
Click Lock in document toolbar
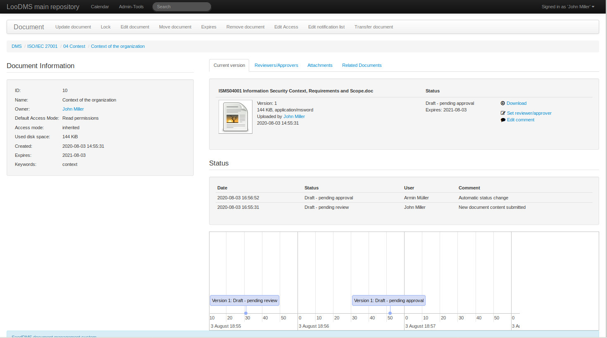[x=106, y=27]
